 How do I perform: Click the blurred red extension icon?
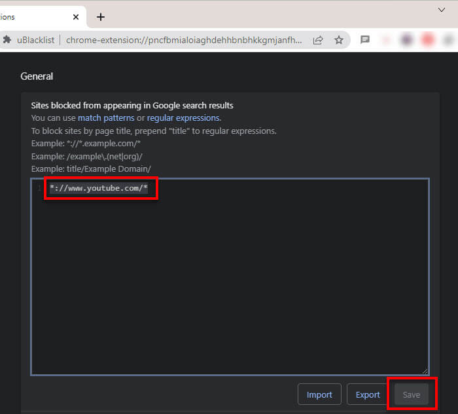click(427, 39)
